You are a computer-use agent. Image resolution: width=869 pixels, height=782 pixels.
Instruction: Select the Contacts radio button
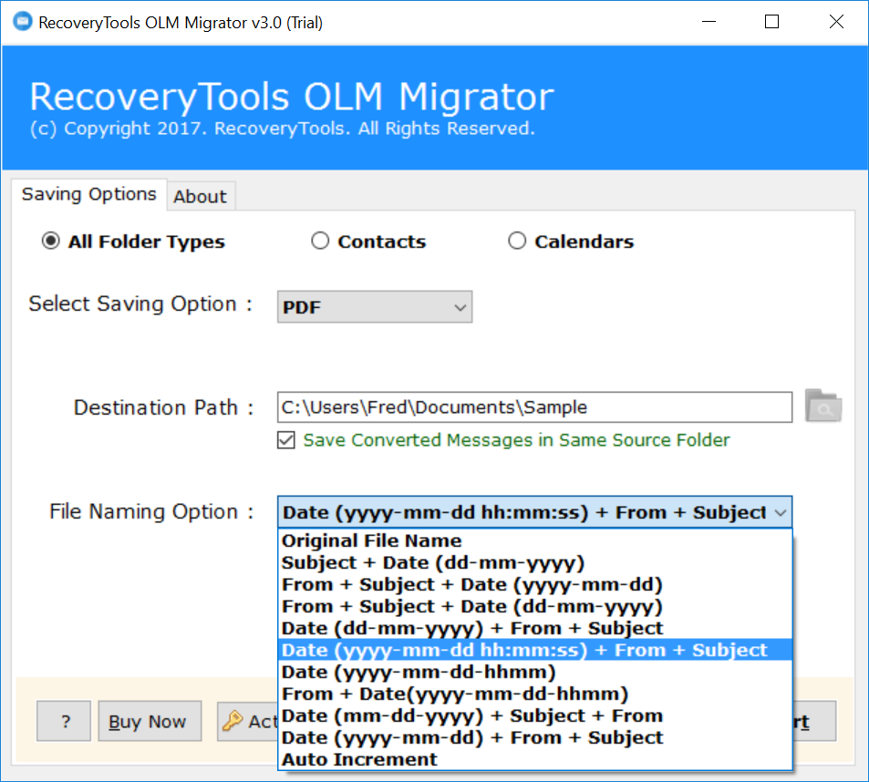pyautogui.click(x=320, y=241)
